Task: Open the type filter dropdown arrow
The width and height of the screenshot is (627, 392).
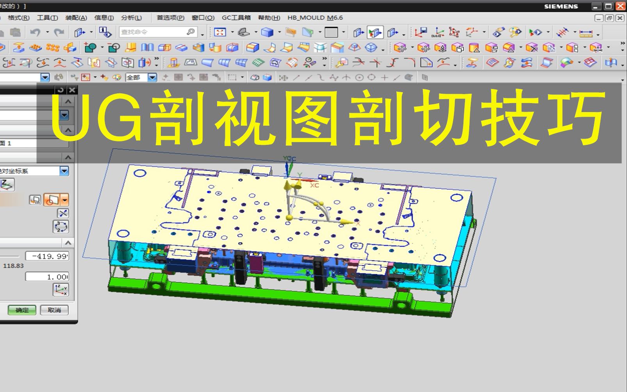Action: (x=45, y=77)
